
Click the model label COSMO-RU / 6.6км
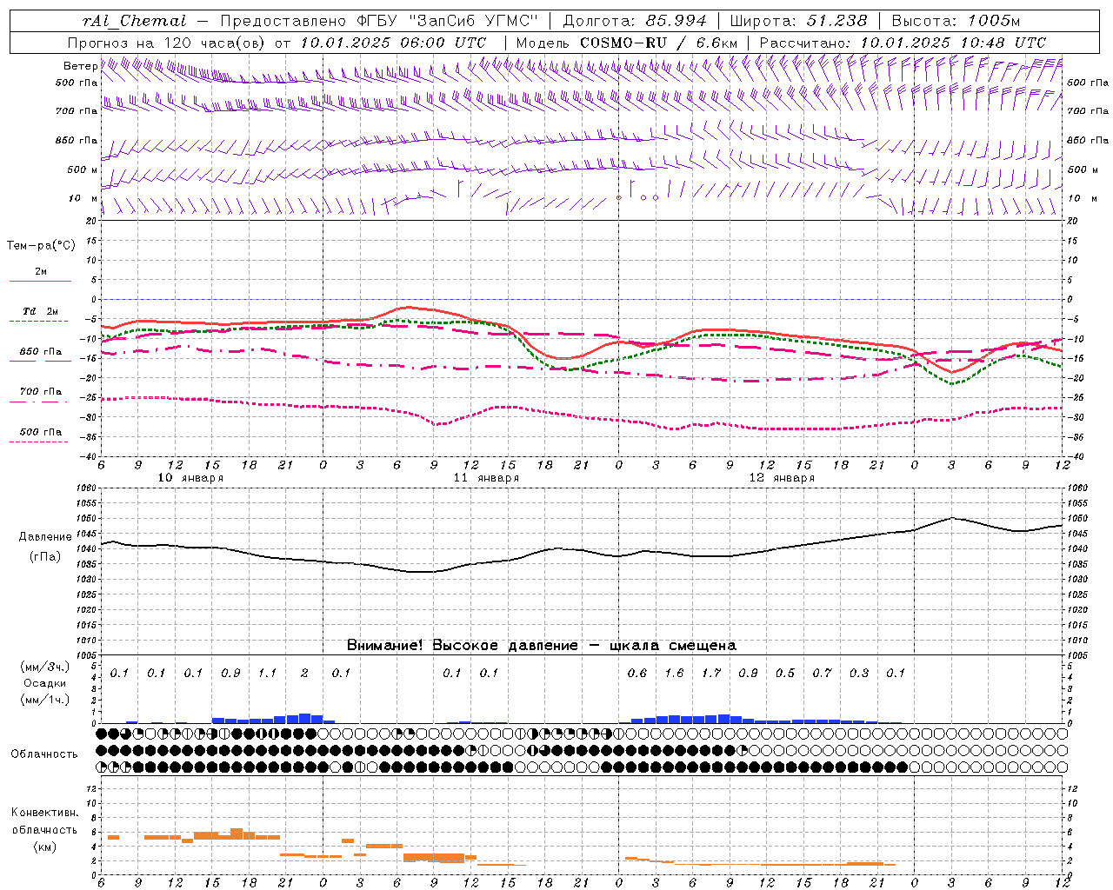tap(658, 43)
